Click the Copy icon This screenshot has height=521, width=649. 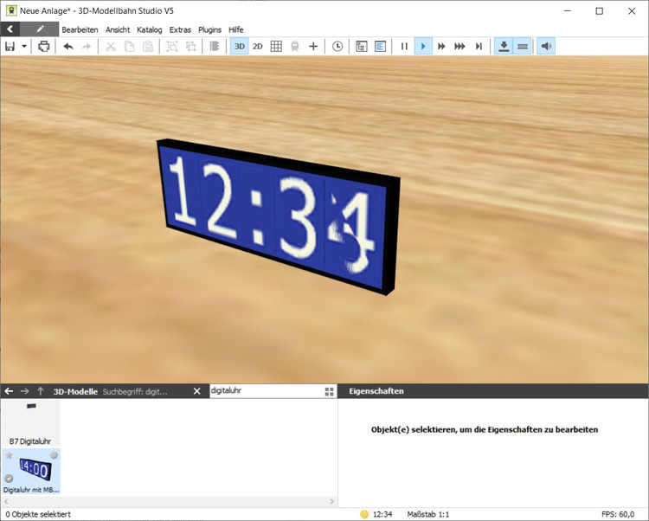pos(129,47)
